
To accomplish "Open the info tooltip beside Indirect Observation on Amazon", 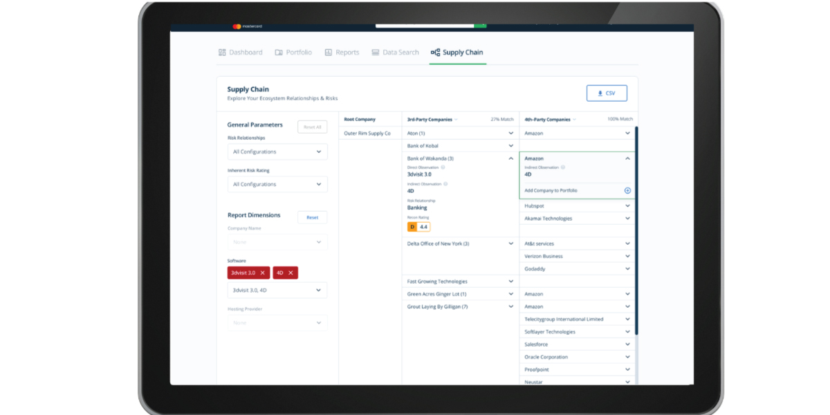I will coord(564,167).
